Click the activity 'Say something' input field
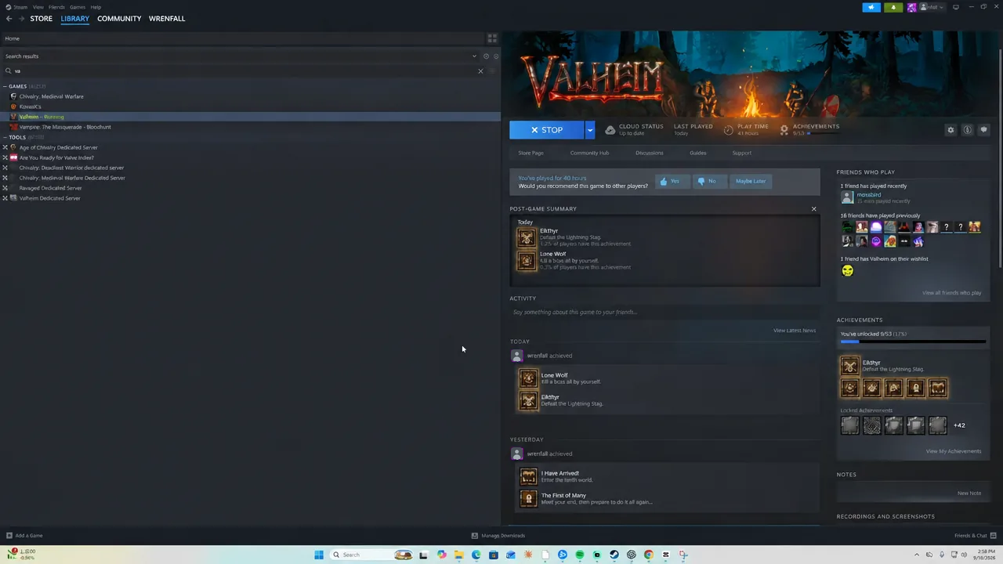Image resolution: width=1003 pixels, height=564 pixels. 664,312
